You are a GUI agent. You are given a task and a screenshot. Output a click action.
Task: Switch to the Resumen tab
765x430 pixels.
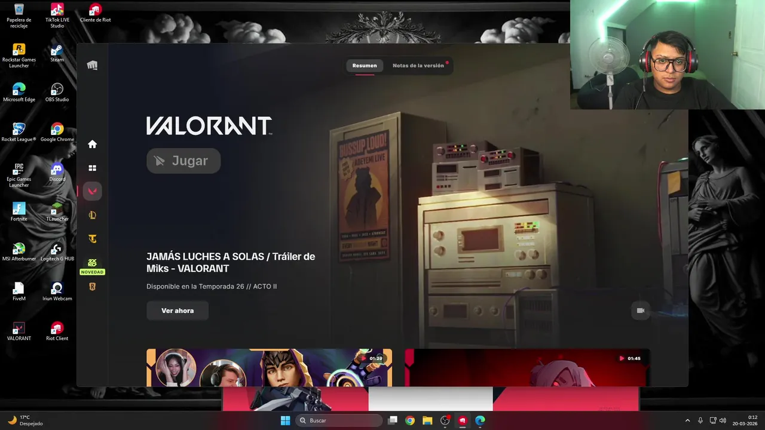[x=365, y=66]
